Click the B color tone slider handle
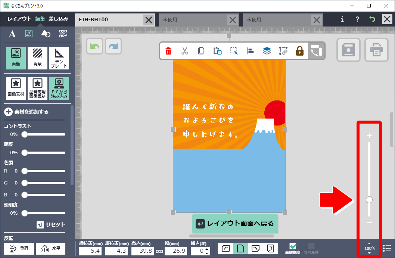 click(x=24, y=195)
